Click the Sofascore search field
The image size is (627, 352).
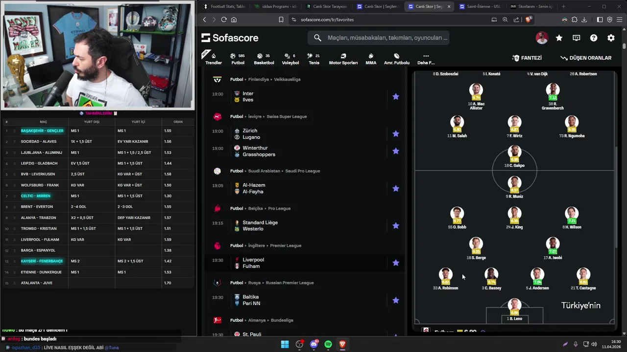pos(378,38)
